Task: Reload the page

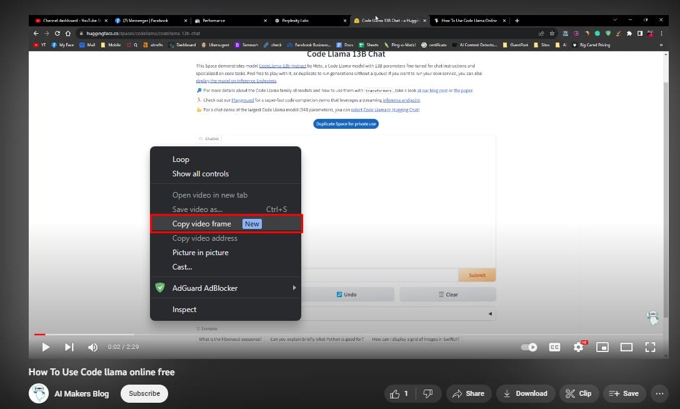Action: tap(57, 33)
